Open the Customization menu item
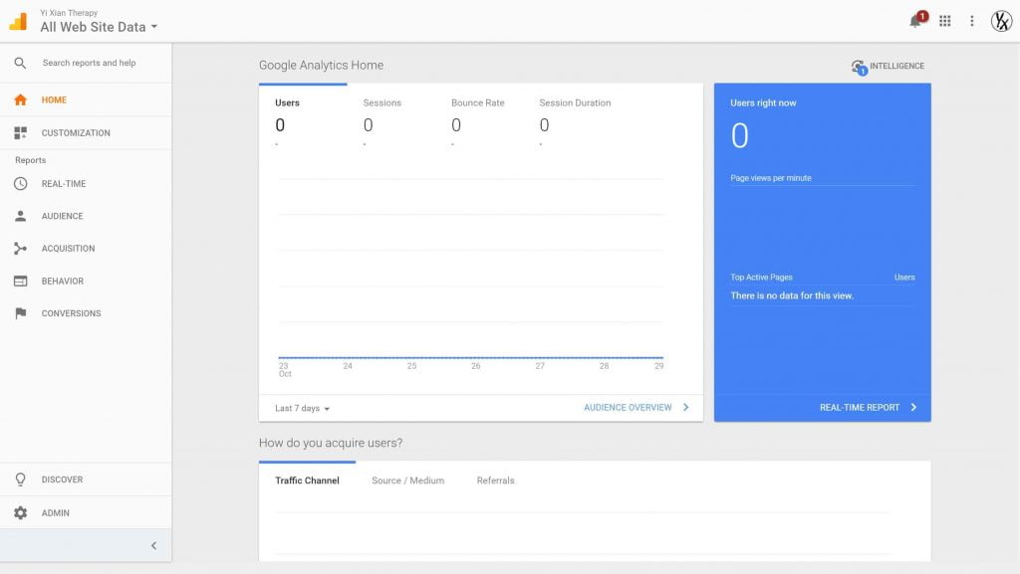This screenshot has width=1020, height=574. 86,133
